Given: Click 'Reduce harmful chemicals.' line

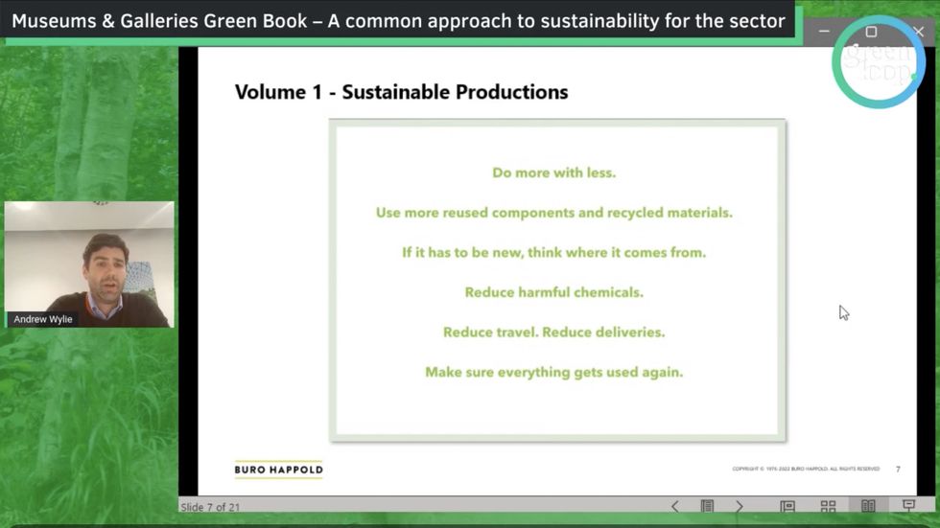Looking at the screenshot, I should pos(553,292).
